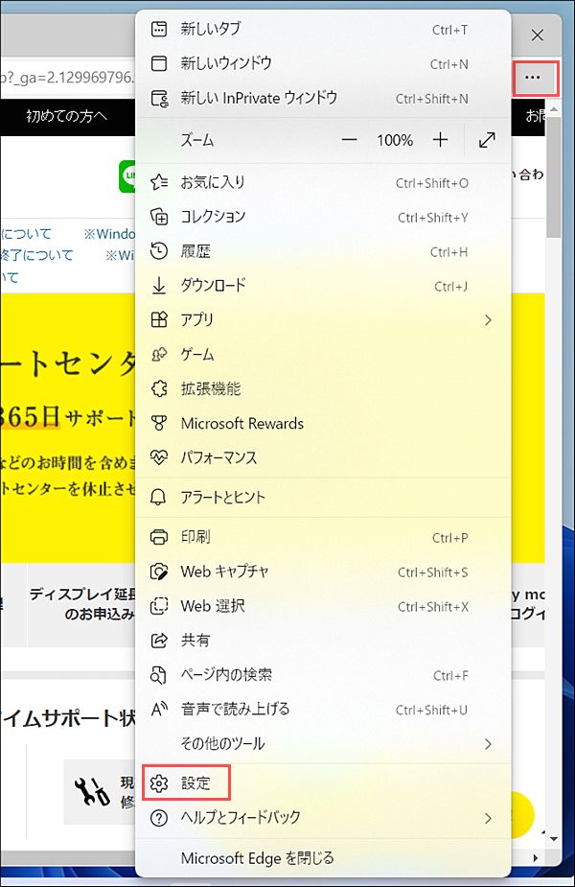Screen dimensions: 575x887
Task: Choose 印刷 menu item
Action: (x=323, y=537)
